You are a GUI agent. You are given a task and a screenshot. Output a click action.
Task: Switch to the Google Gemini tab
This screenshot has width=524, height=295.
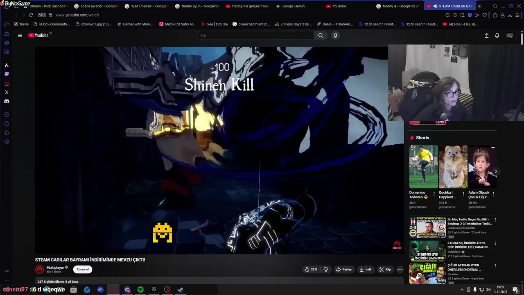(298, 6)
